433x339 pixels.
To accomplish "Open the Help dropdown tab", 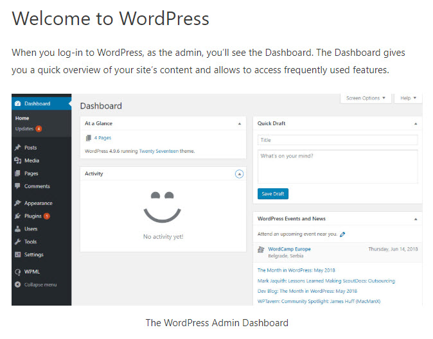I will (x=408, y=98).
